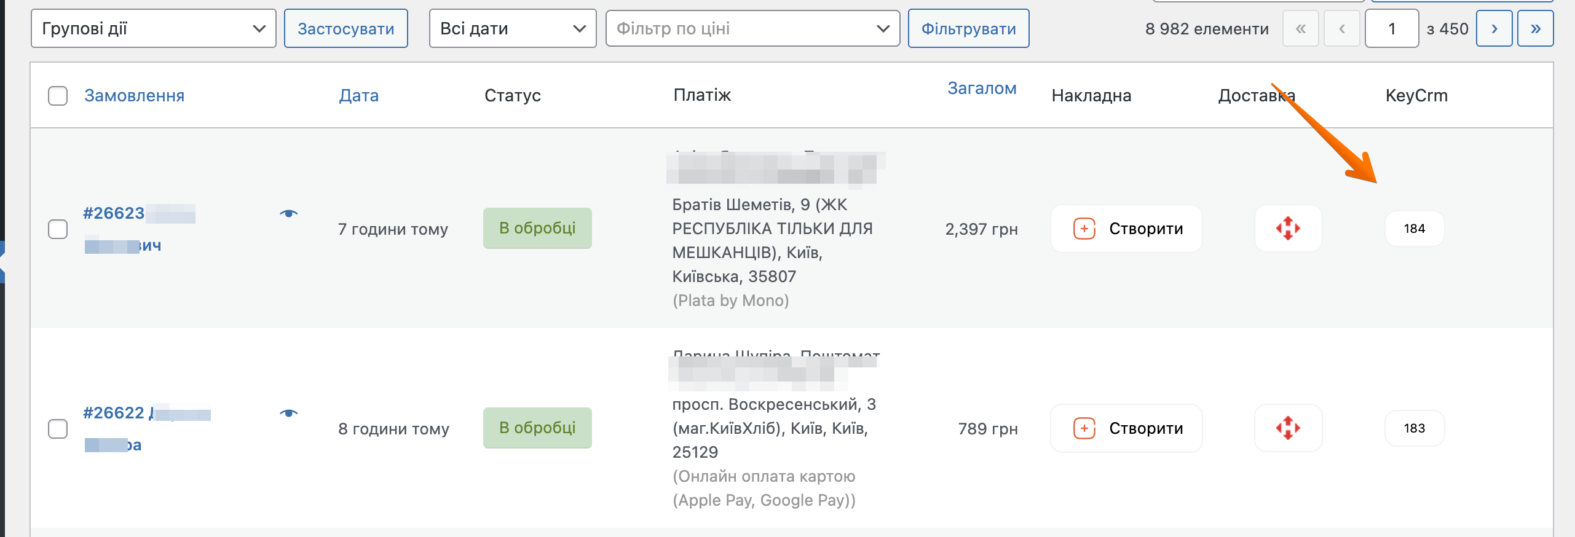
Task: Click the current page number field
Action: (x=1391, y=28)
